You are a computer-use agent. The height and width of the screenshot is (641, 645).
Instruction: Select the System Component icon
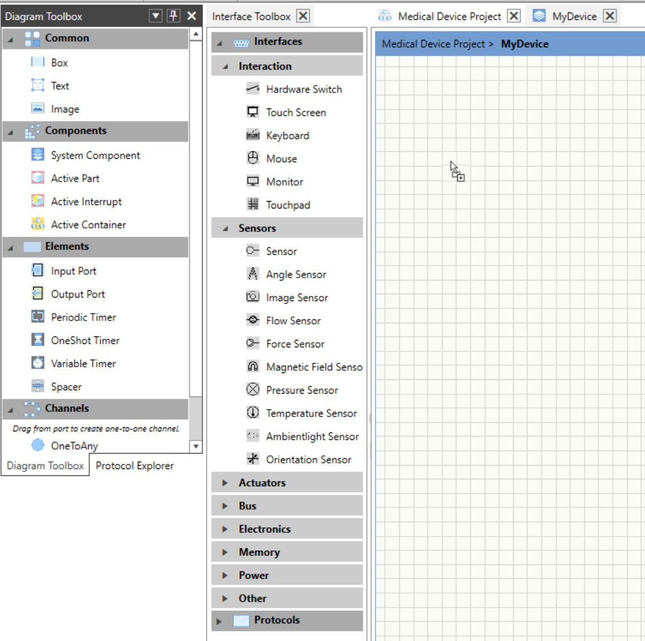click(38, 155)
